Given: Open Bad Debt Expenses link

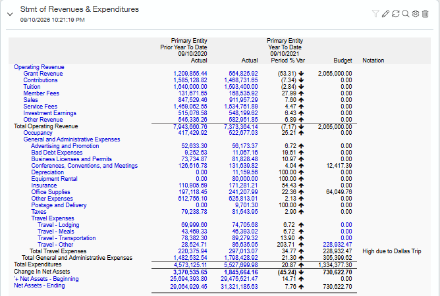Looking at the screenshot, I should point(57,153).
